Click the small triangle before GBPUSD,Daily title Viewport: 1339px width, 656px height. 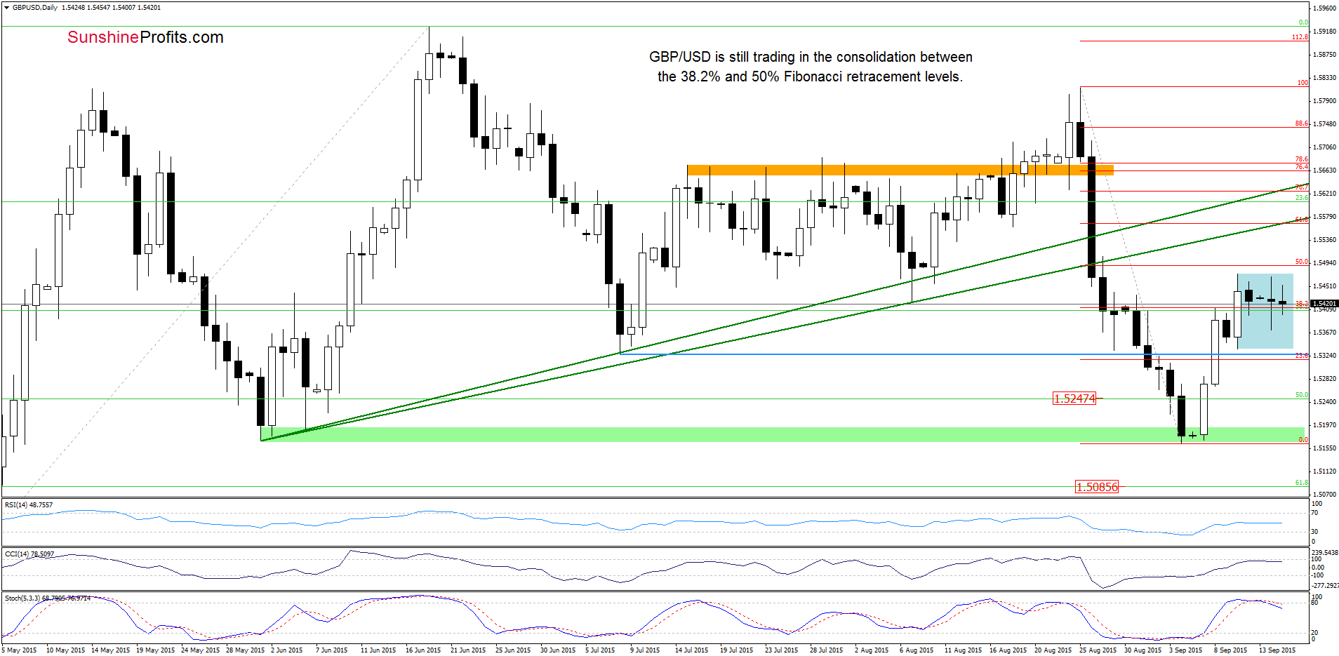pos(6,8)
